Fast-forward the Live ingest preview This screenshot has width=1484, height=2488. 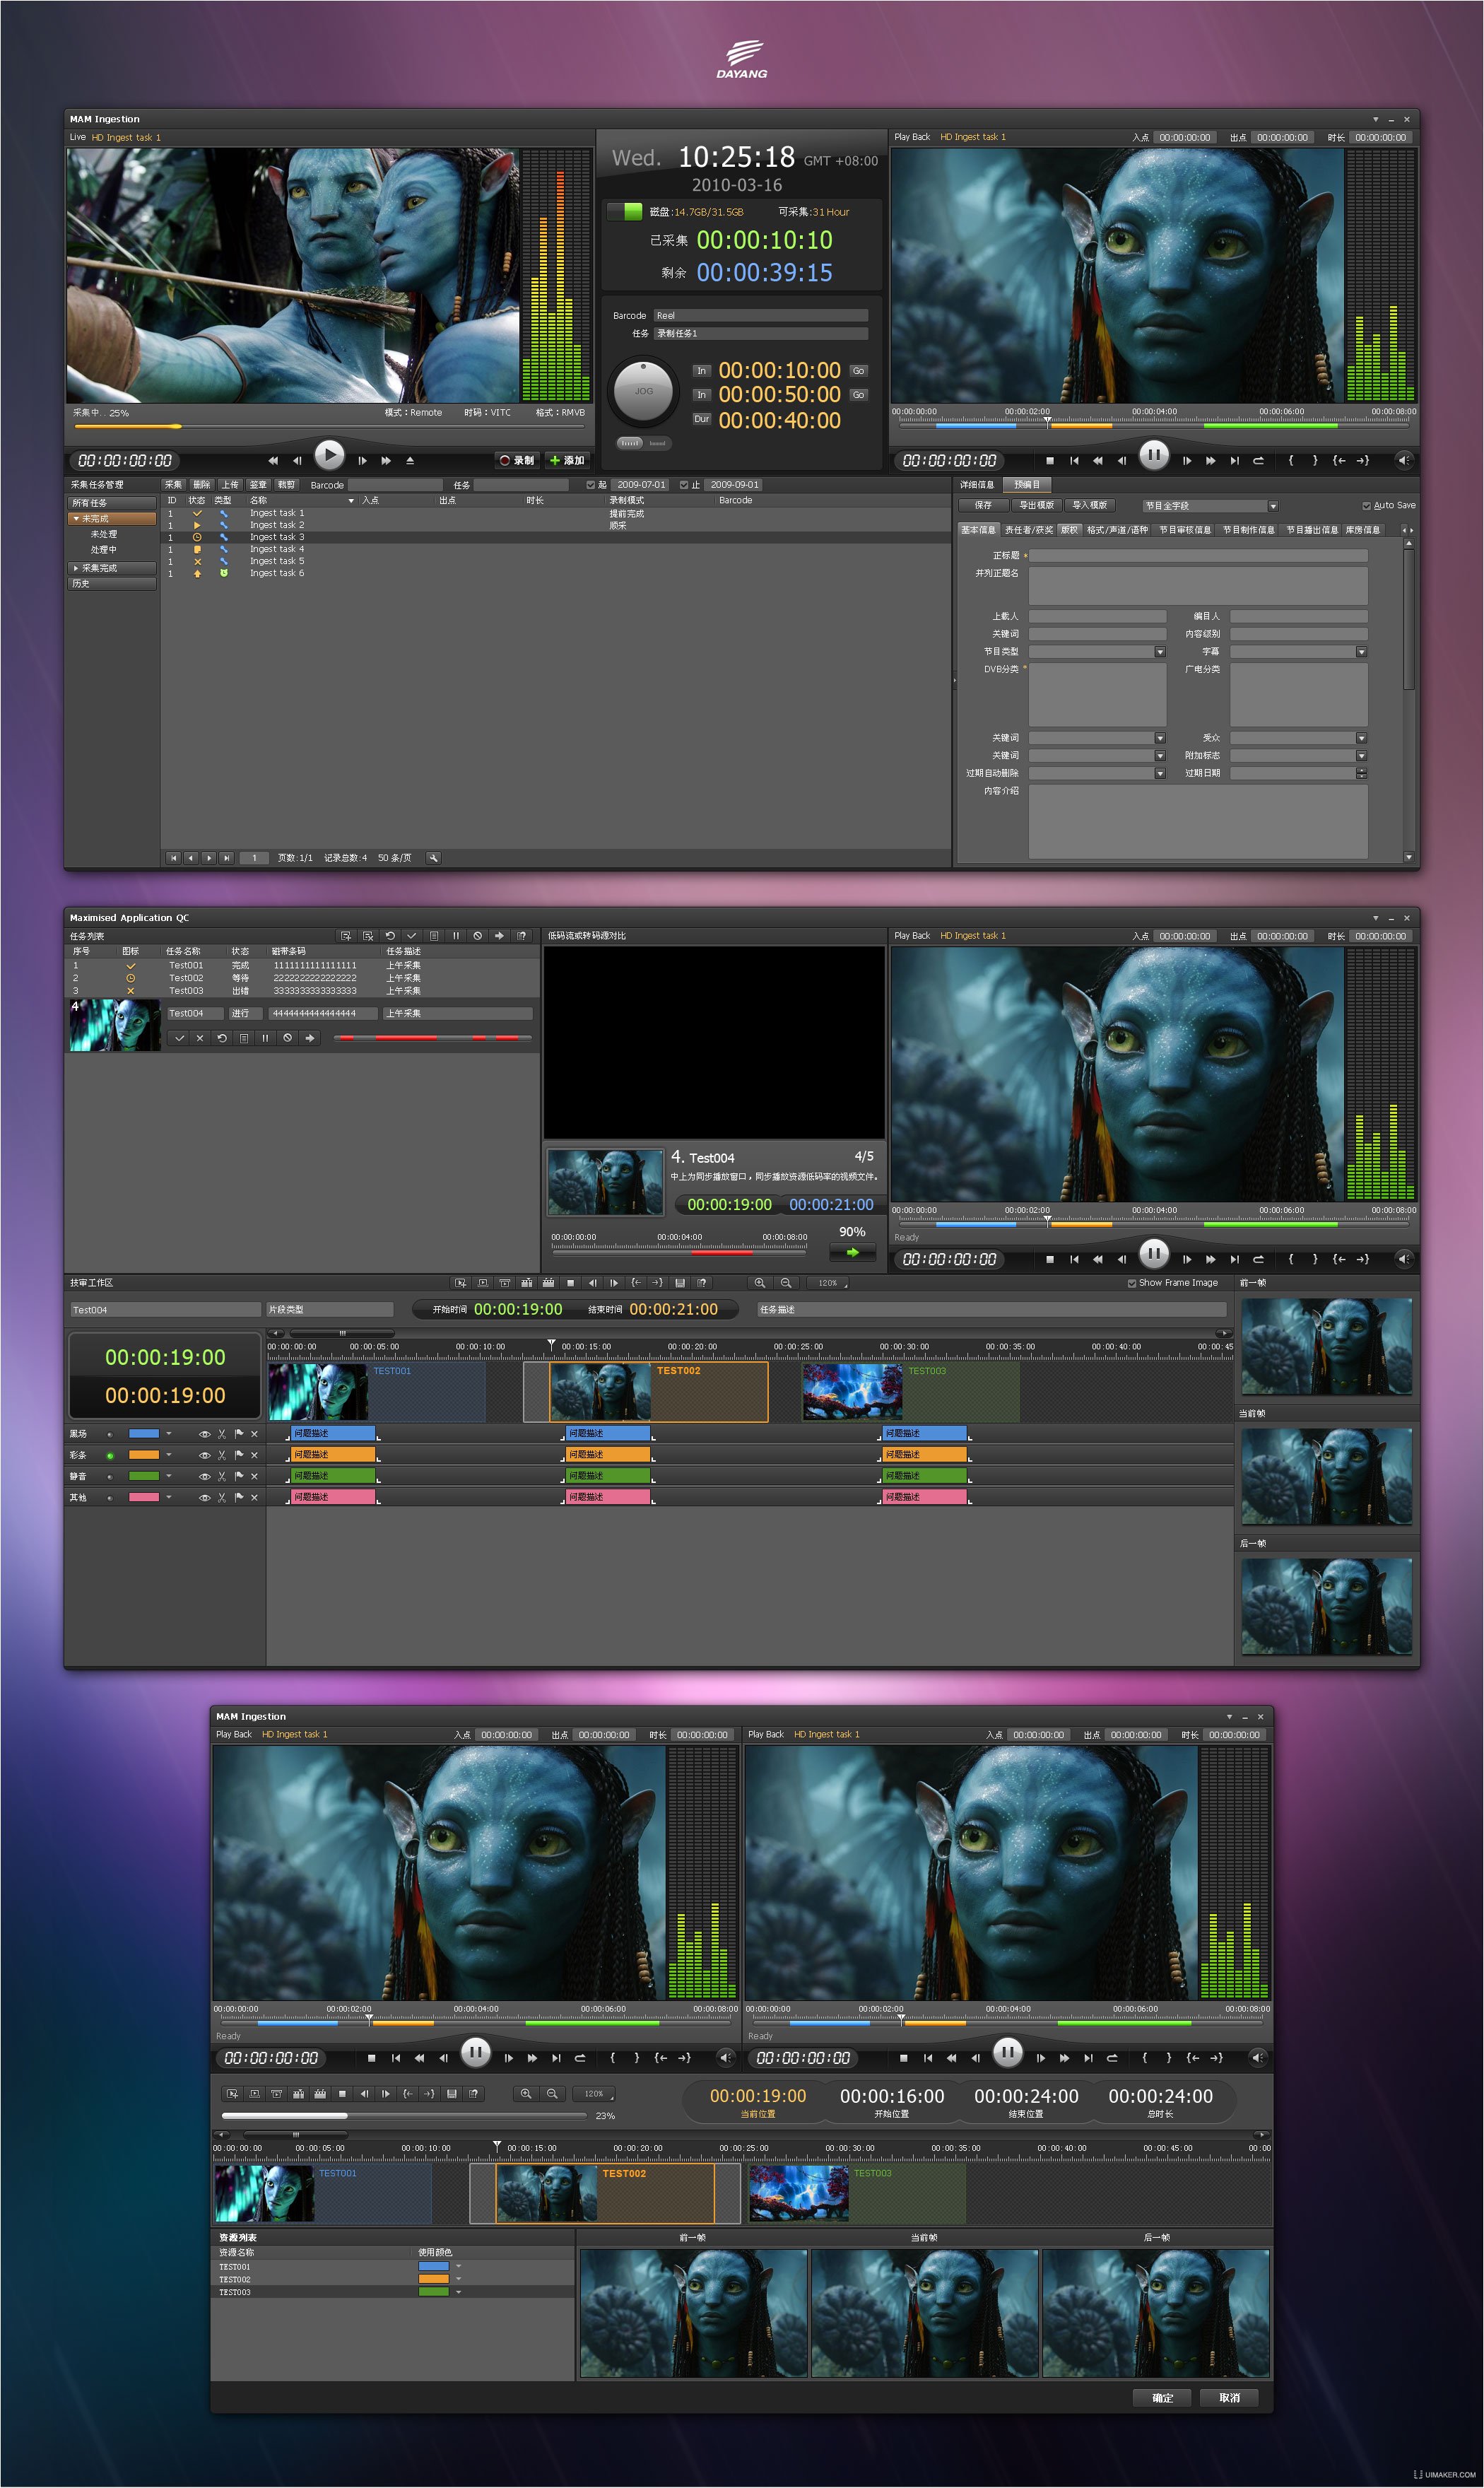coord(386,460)
